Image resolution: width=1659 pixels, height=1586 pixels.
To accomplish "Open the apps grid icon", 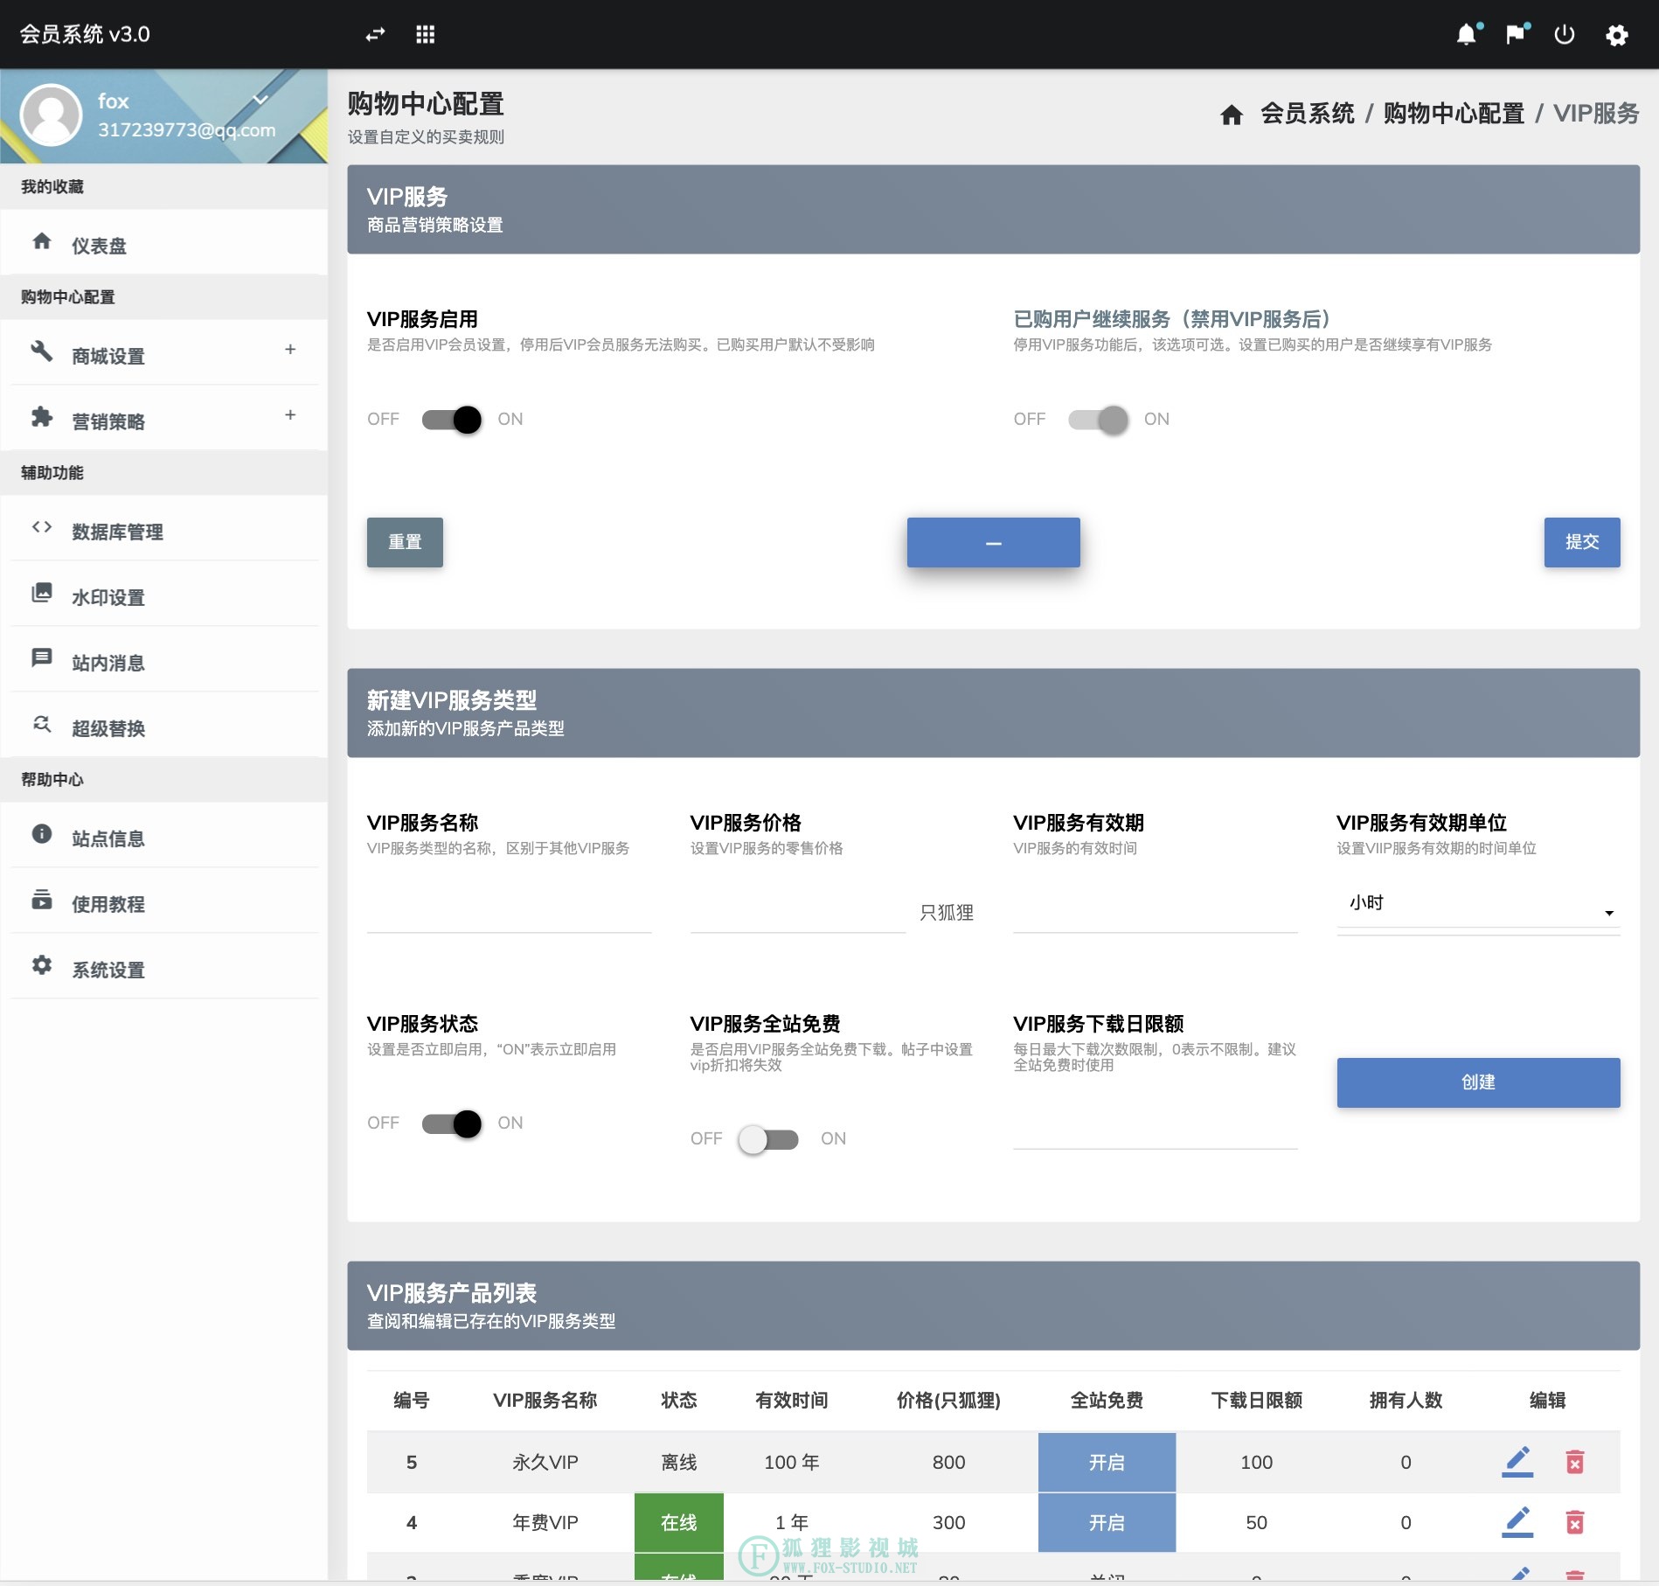I will 426,35.
